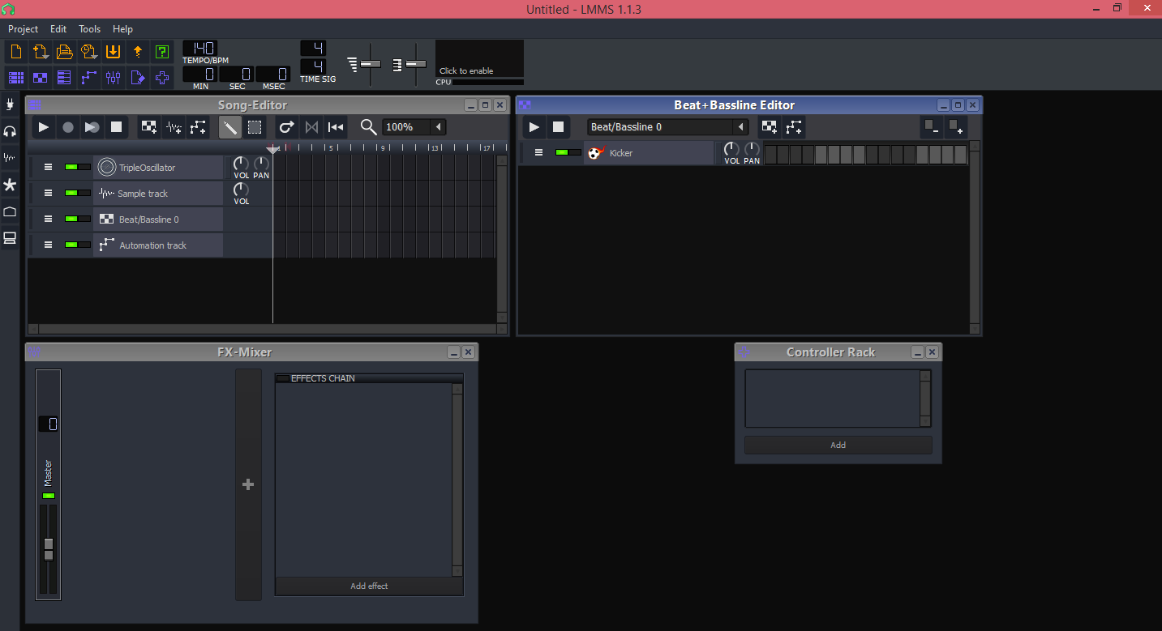Open the Help menu
The width and height of the screenshot is (1162, 631).
tap(122, 29)
